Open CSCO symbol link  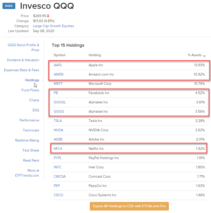pyautogui.click(x=58, y=195)
